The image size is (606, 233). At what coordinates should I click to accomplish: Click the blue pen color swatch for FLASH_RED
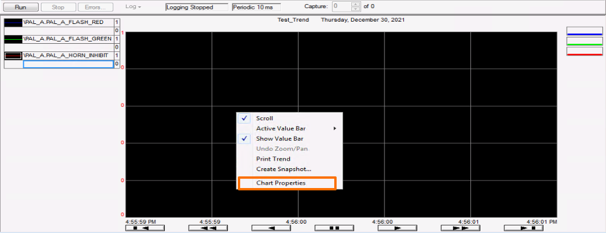[13, 22]
